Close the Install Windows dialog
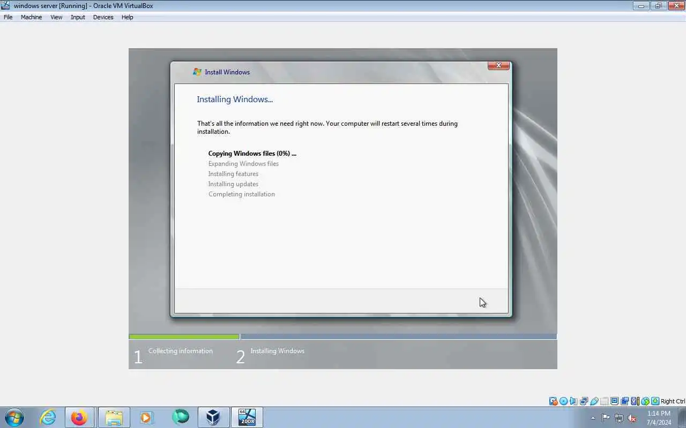The image size is (686, 428). [498, 65]
